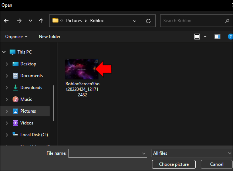Open the File name dropdown arrow

click(144, 153)
